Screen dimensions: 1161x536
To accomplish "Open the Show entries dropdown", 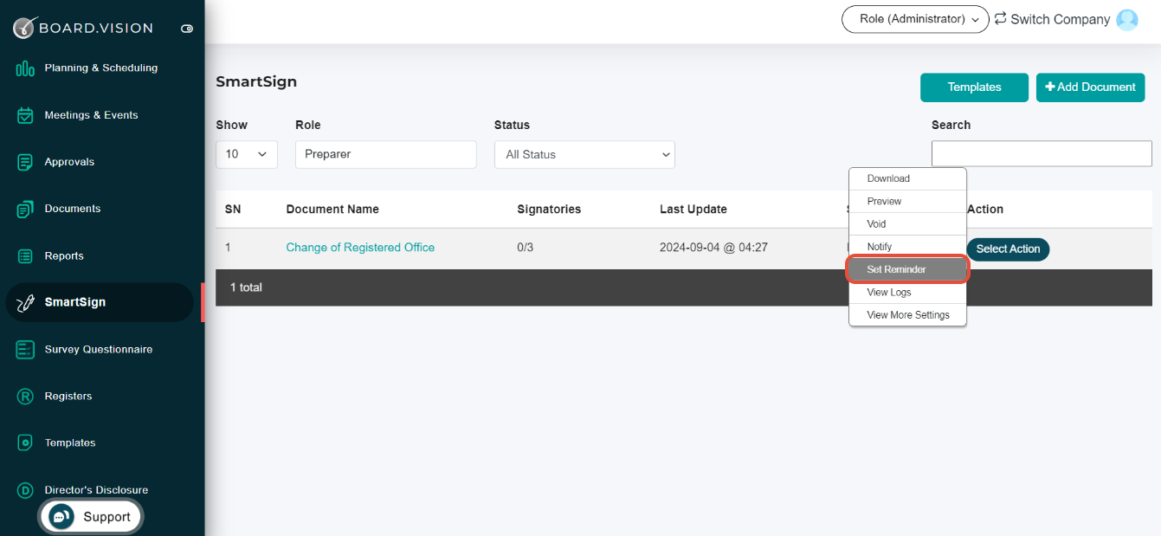I will [247, 154].
